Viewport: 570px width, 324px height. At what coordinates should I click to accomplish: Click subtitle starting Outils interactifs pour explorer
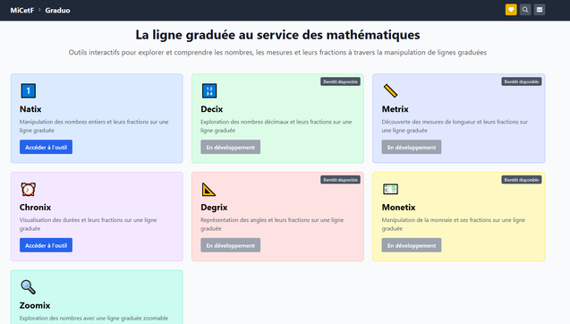pos(277,53)
